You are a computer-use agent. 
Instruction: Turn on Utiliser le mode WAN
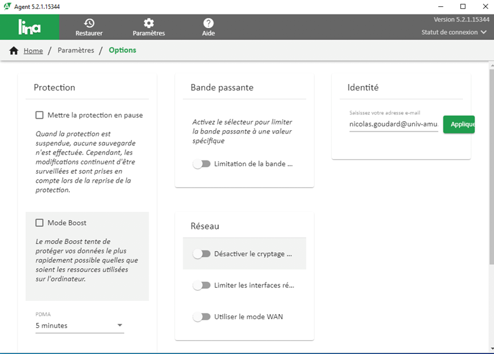point(201,317)
